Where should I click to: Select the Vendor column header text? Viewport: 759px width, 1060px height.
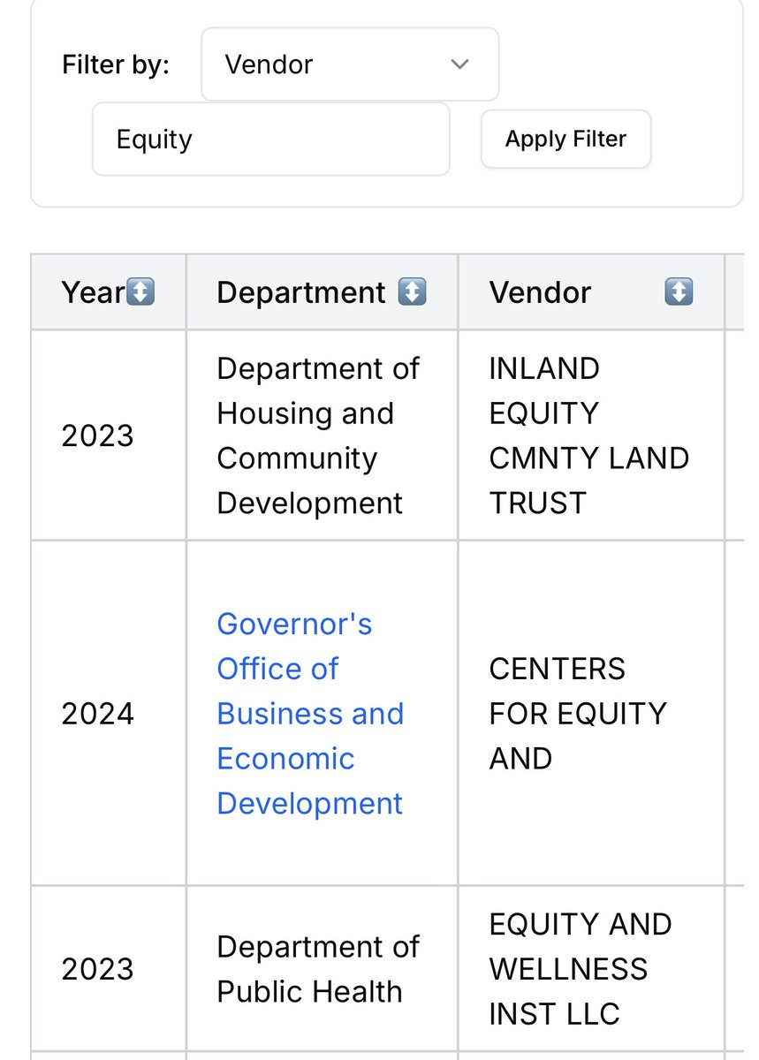pyautogui.click(x=540, y=292)
